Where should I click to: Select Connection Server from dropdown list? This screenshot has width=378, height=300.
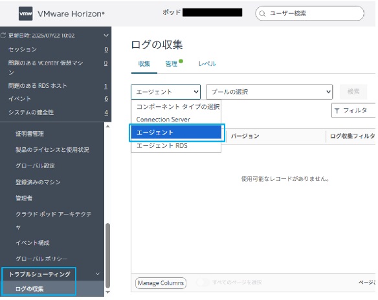[176, 120]
